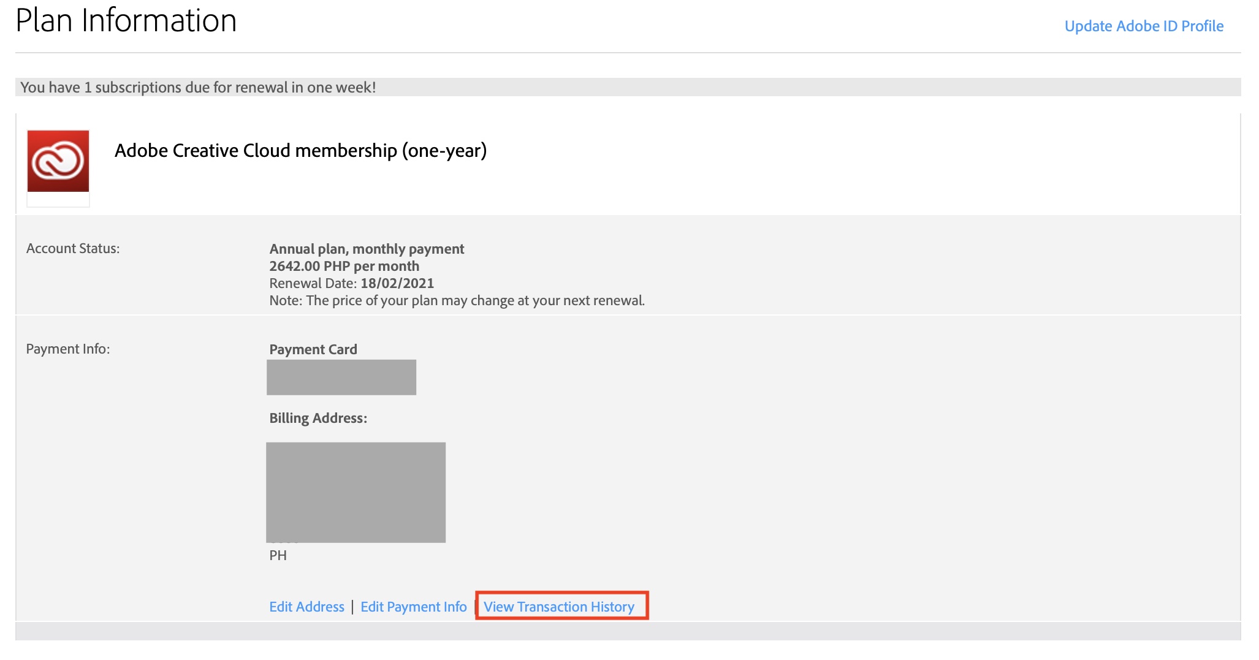
Task: Click the Payment Info label
Action: pyautogui.click(x=68, y=349)
